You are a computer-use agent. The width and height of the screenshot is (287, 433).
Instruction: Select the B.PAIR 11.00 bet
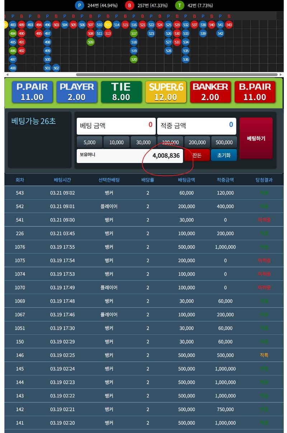[255, 92]
